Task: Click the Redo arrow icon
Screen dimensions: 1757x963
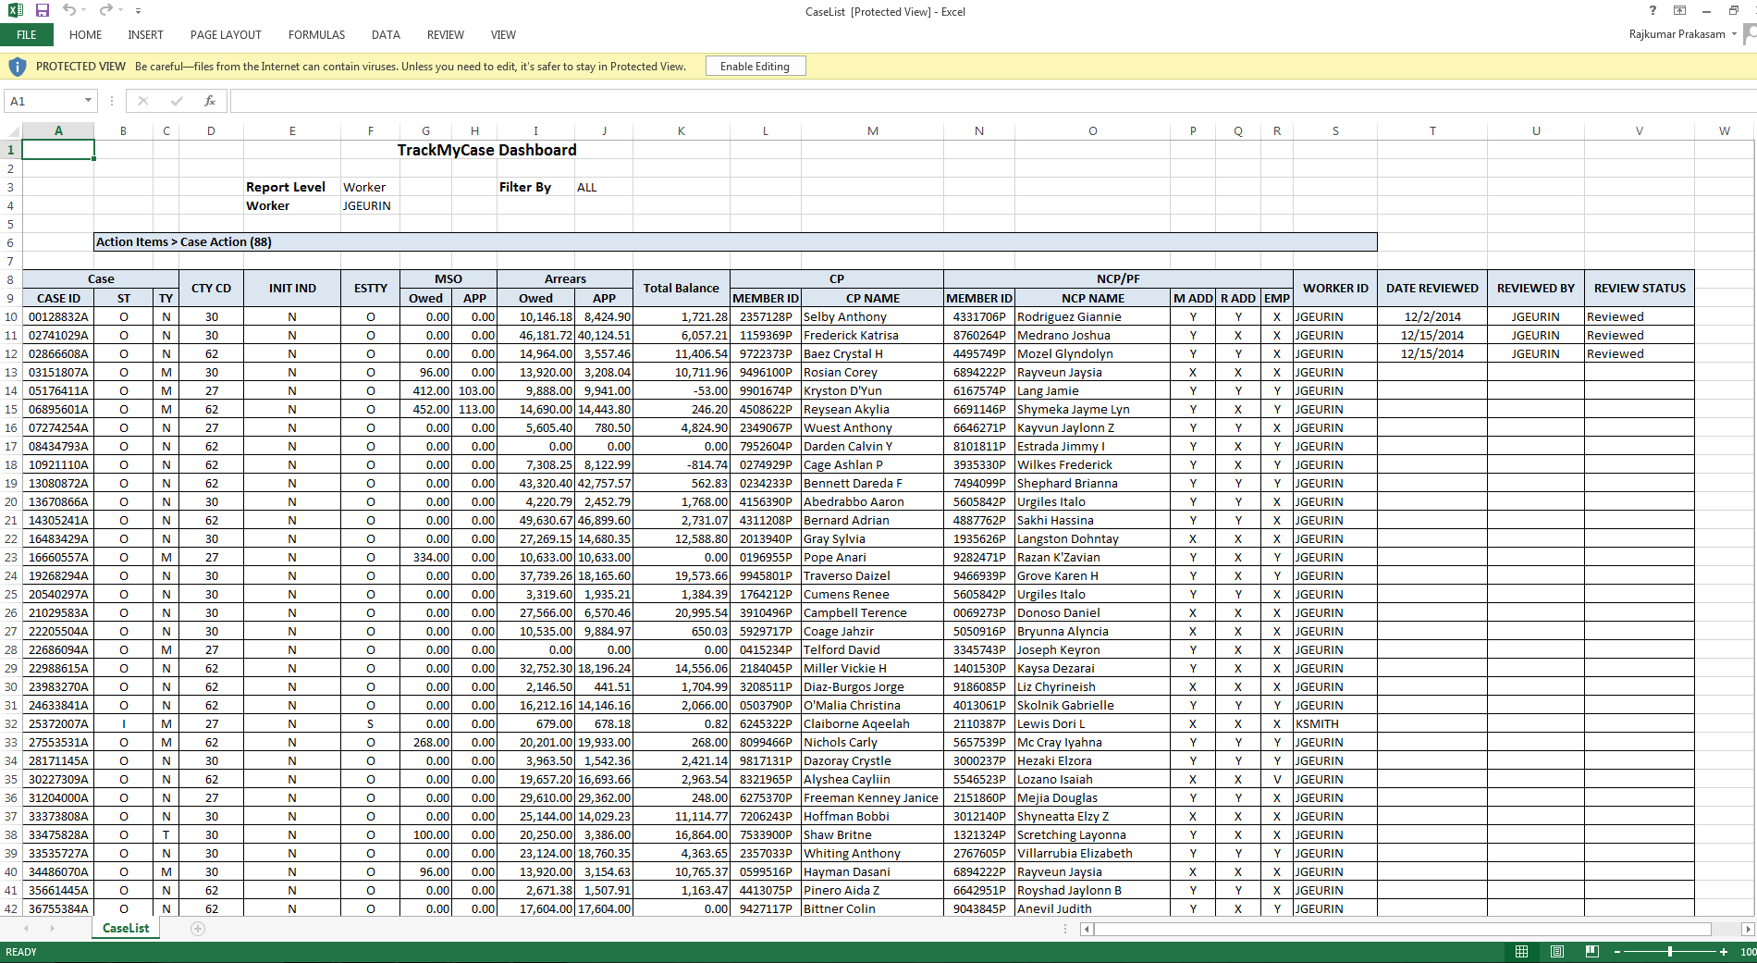Action: pos(105,10)
